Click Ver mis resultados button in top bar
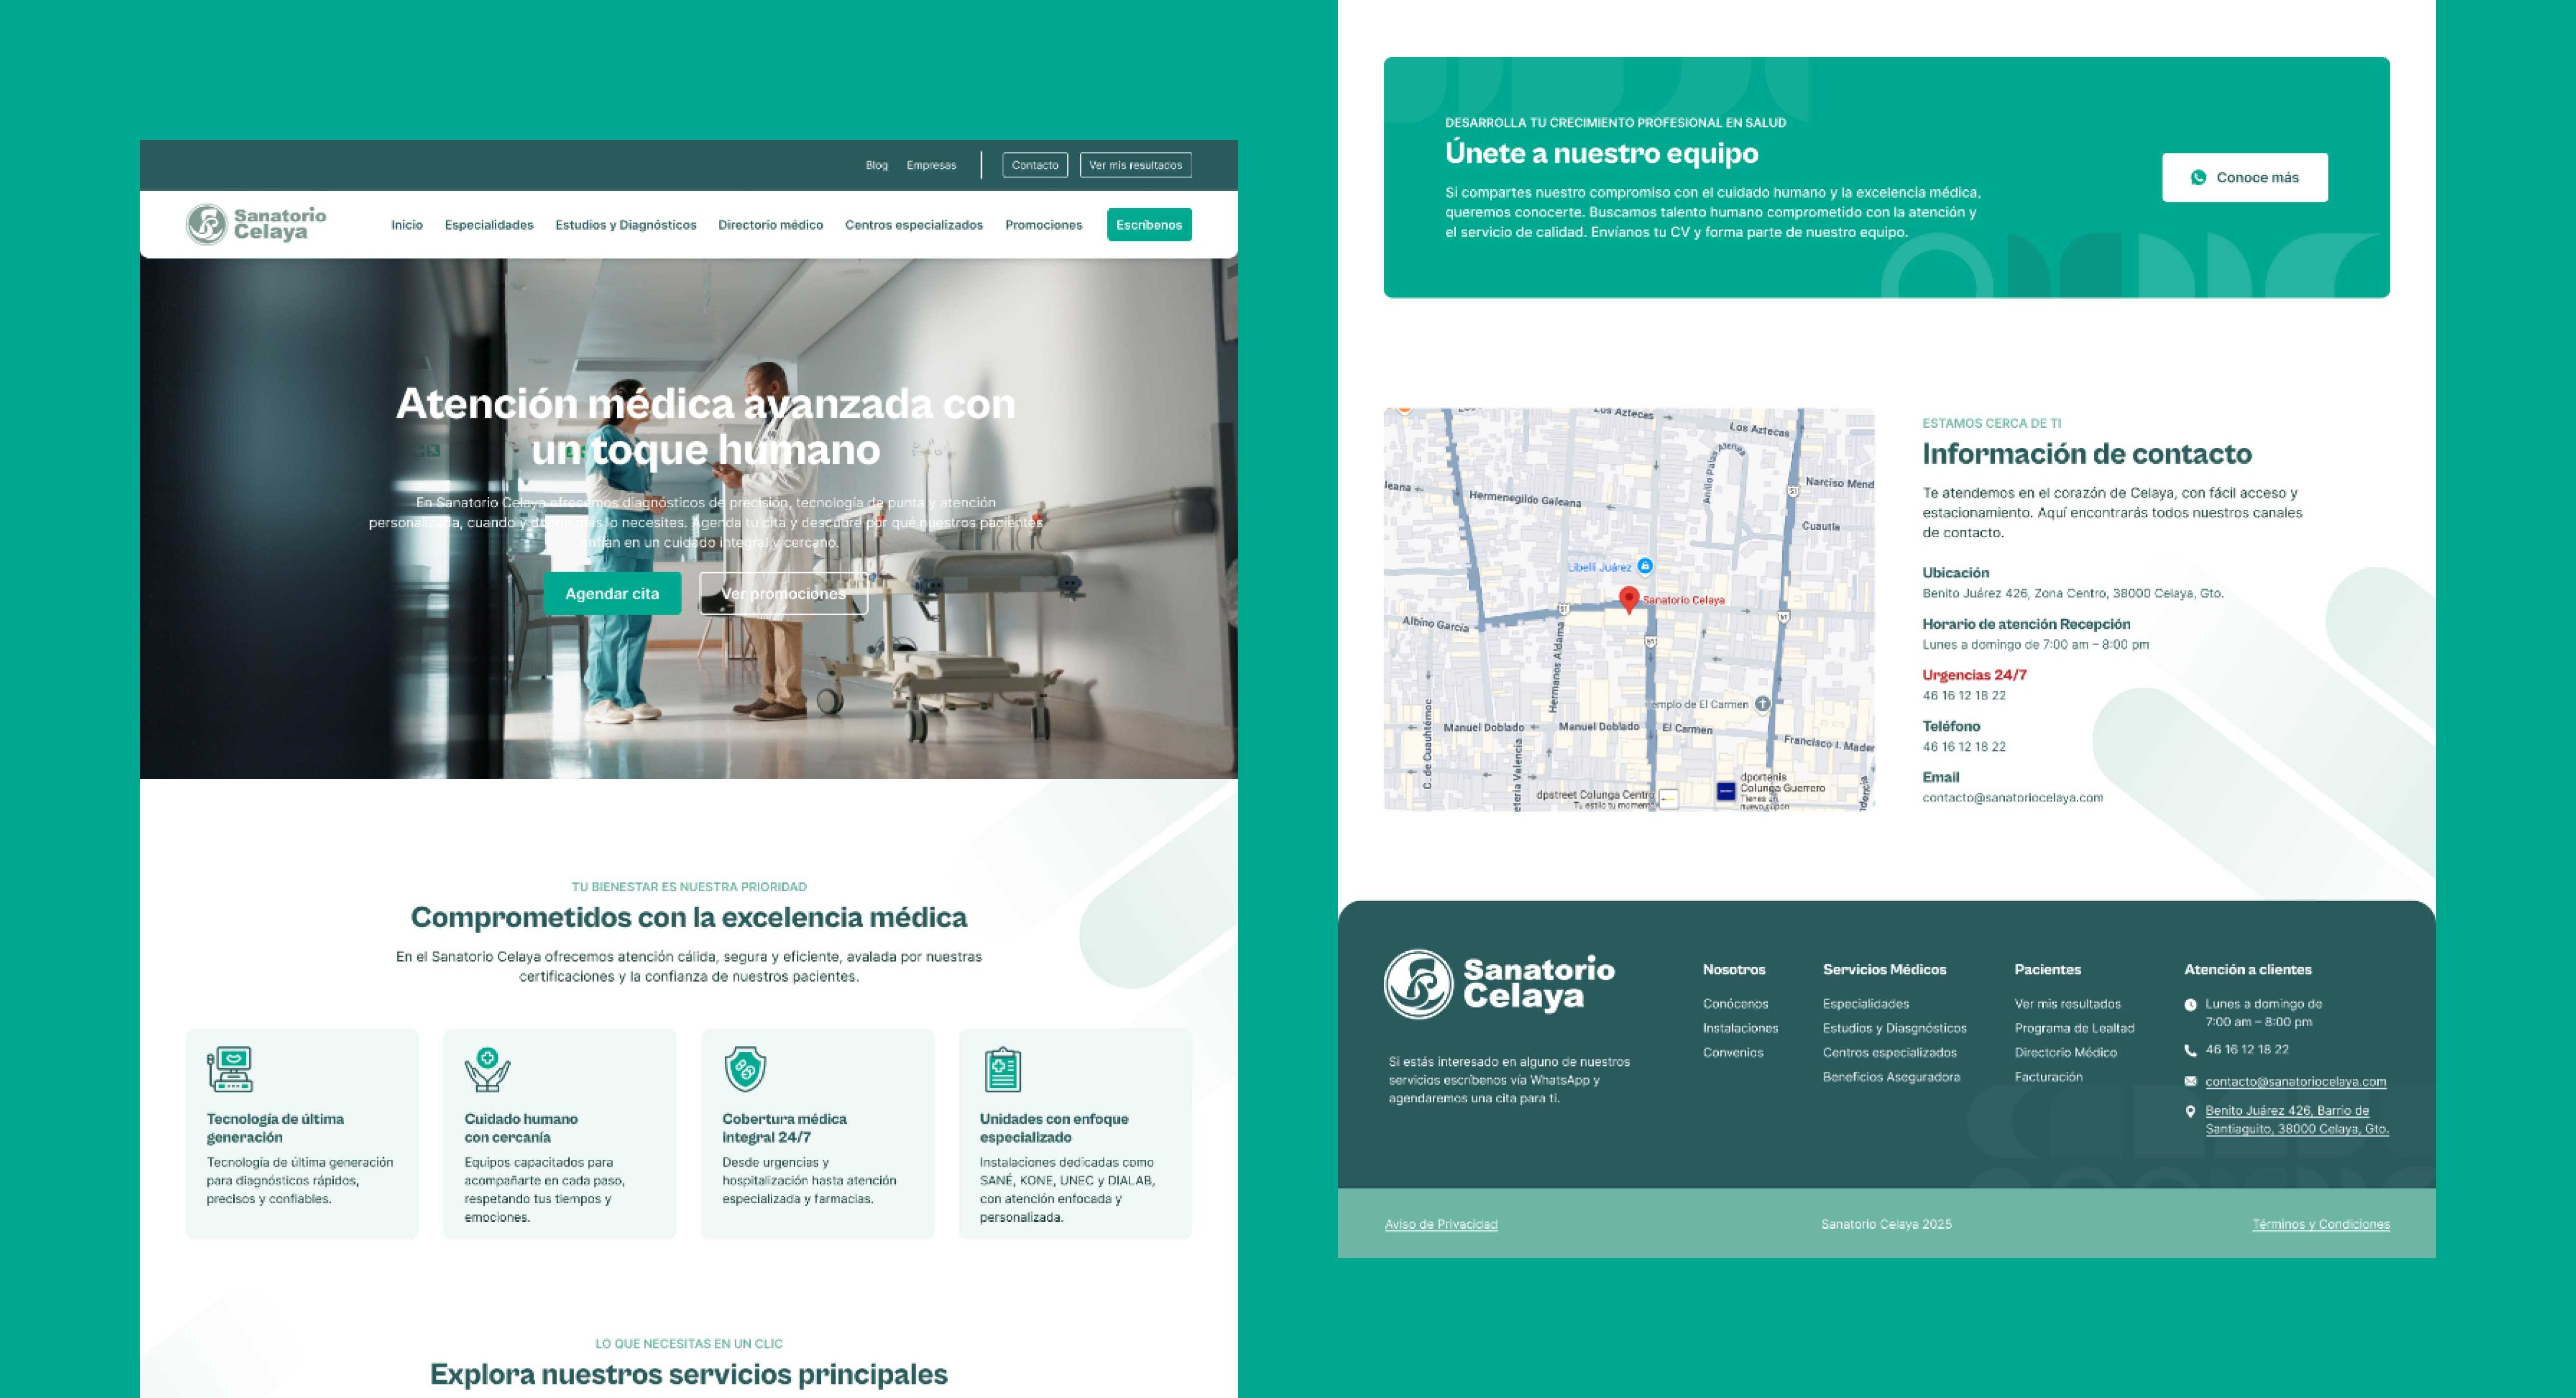Viewport: 2576px width, 1398px height. point(1135,165)
